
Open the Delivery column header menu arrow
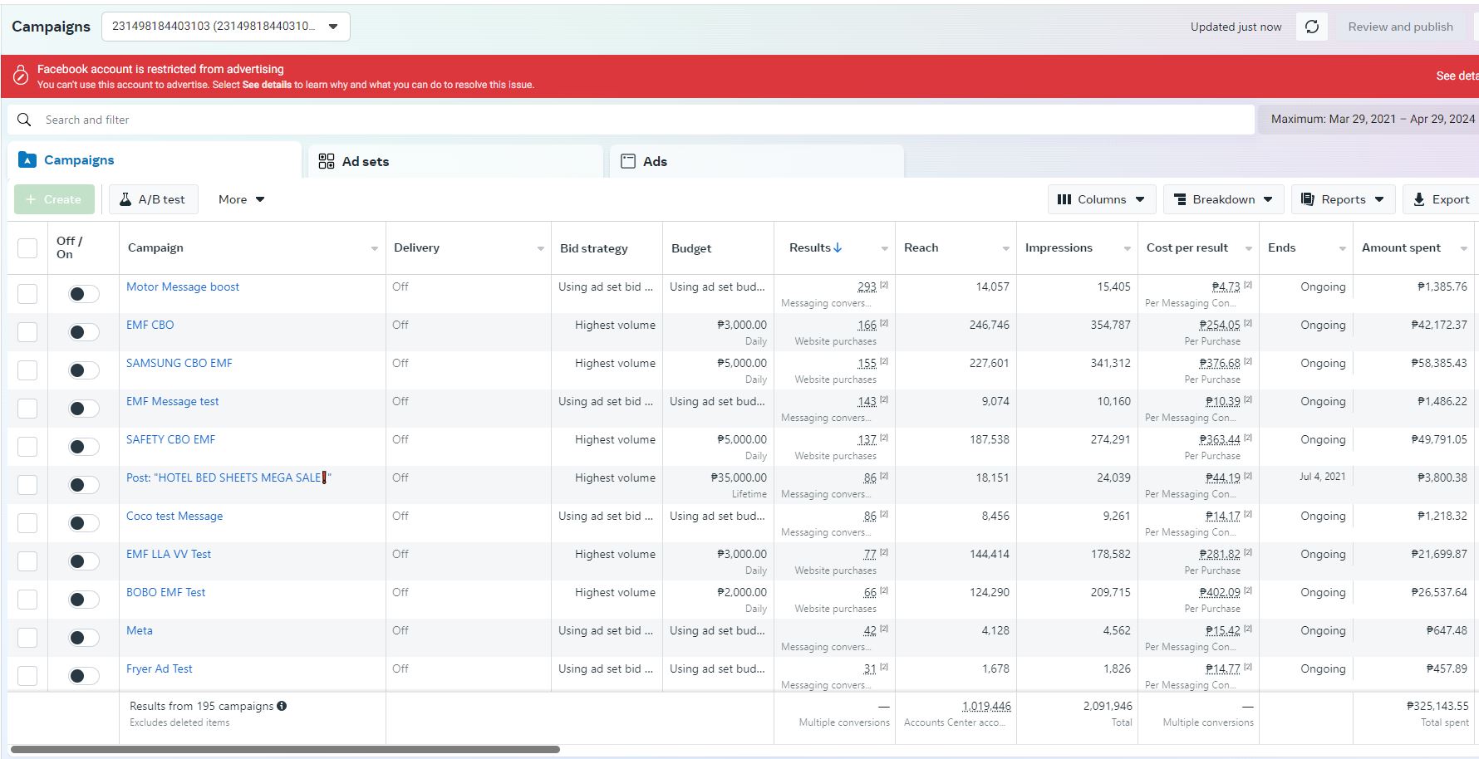point(540,248)
